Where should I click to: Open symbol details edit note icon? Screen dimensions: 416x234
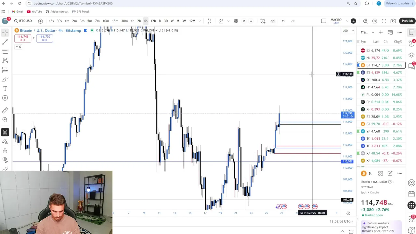coord(390,174)
